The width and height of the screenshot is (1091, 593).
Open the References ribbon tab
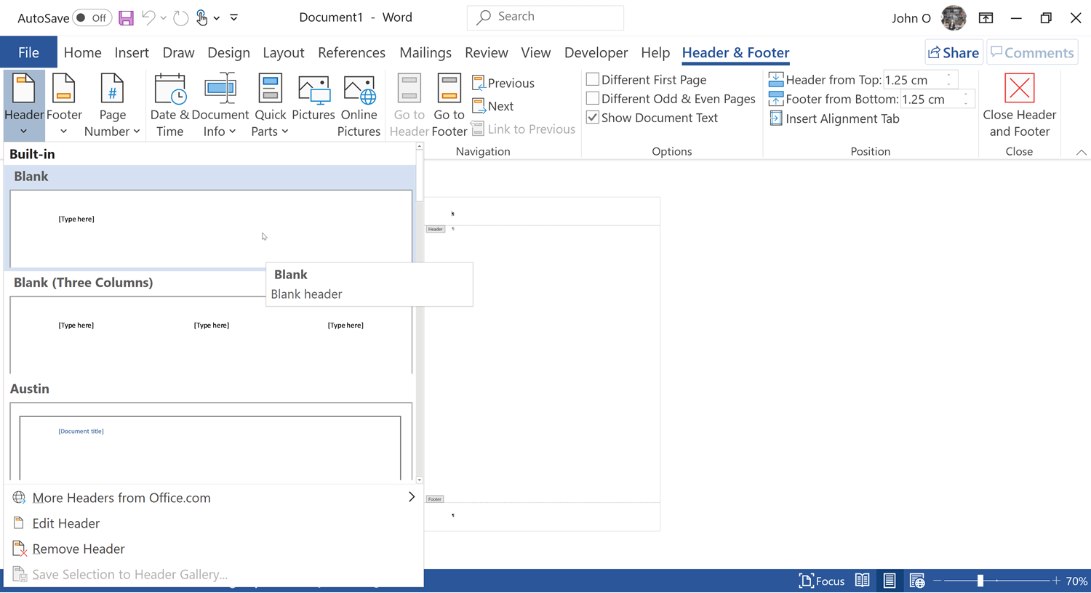(x=351, y=53)
